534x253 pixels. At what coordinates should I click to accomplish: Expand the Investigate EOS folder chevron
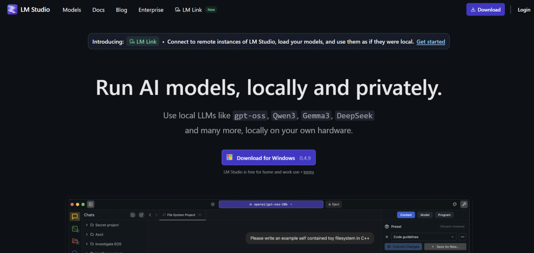pos(87,244)
